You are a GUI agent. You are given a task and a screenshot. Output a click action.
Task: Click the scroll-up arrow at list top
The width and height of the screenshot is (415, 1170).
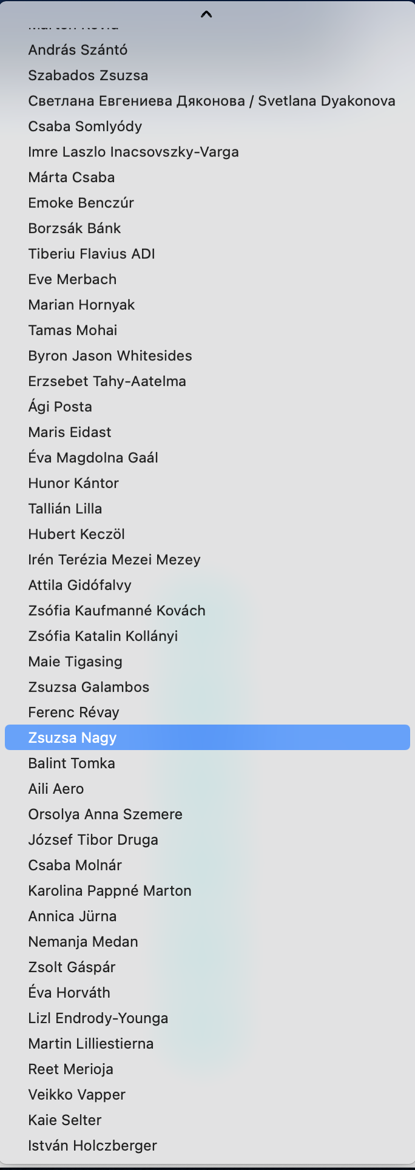click(206, 14)
